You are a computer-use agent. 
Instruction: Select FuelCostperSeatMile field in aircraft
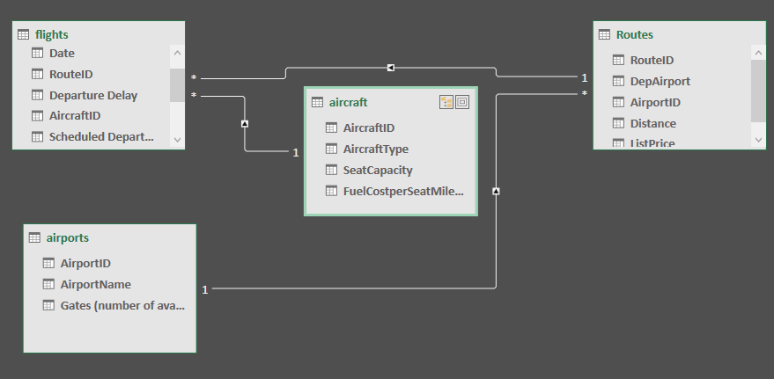[x=402, y=191]
